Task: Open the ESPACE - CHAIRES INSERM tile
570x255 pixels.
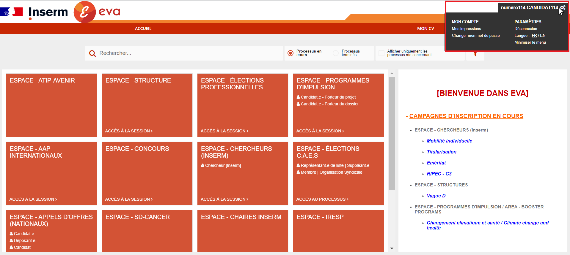Action: 243,231
